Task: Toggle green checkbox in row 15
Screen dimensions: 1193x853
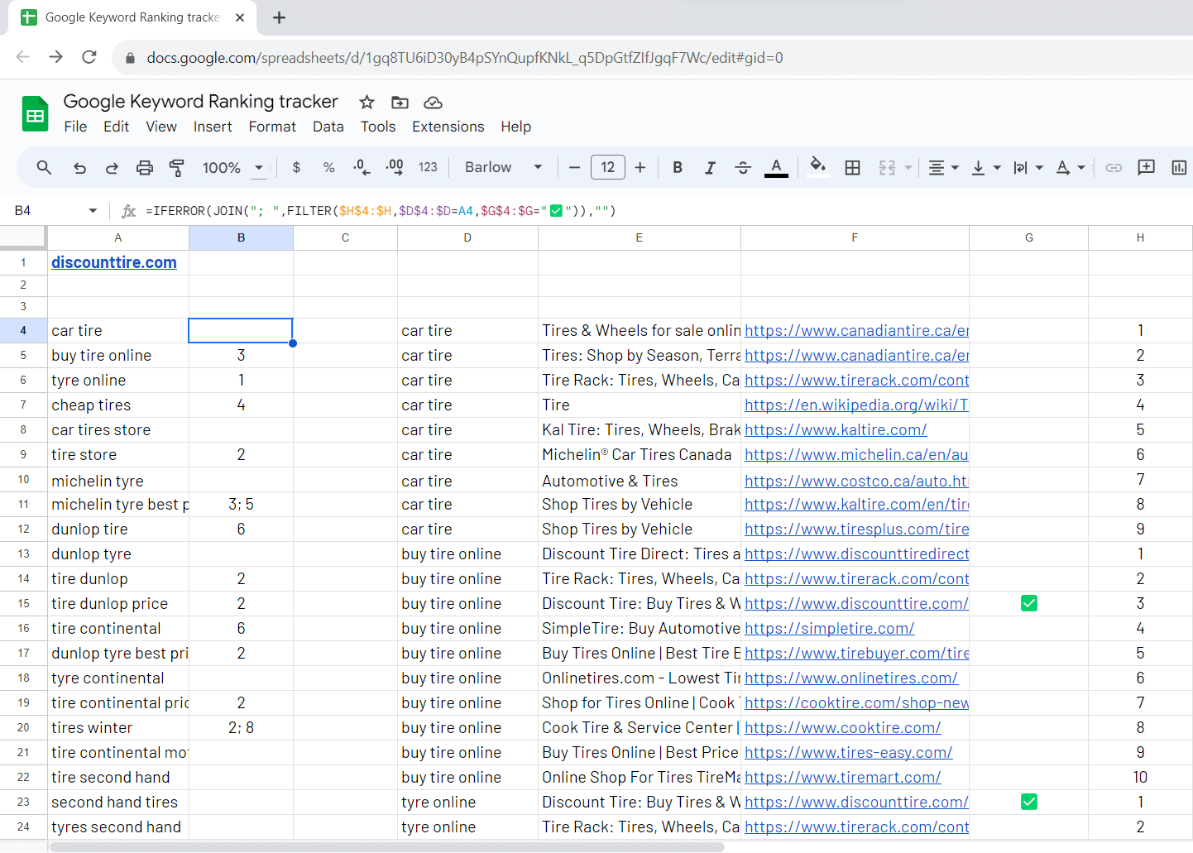Action: (1028, 604)
